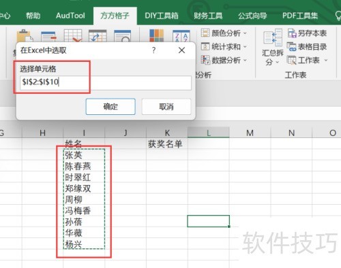This screenshot has height=268, width=341.
Task: Click the cell containing 获奖名单
Action: [x=167, y=144]
